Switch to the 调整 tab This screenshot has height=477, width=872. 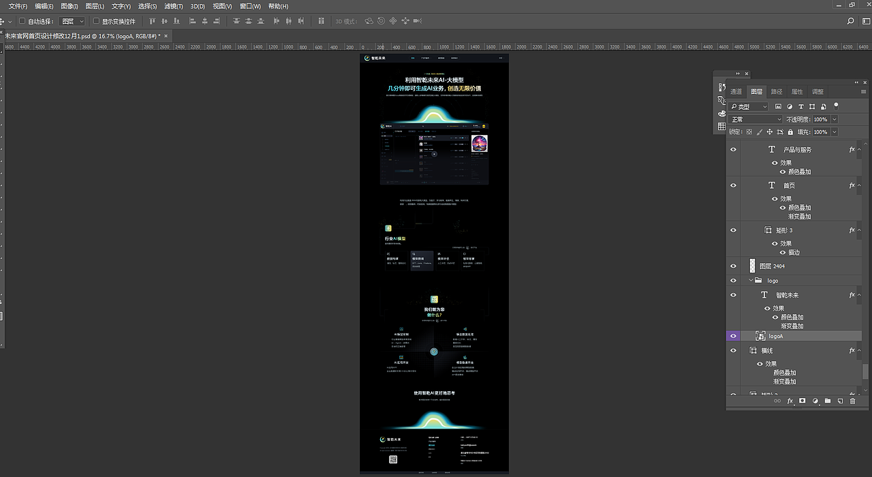817,91
